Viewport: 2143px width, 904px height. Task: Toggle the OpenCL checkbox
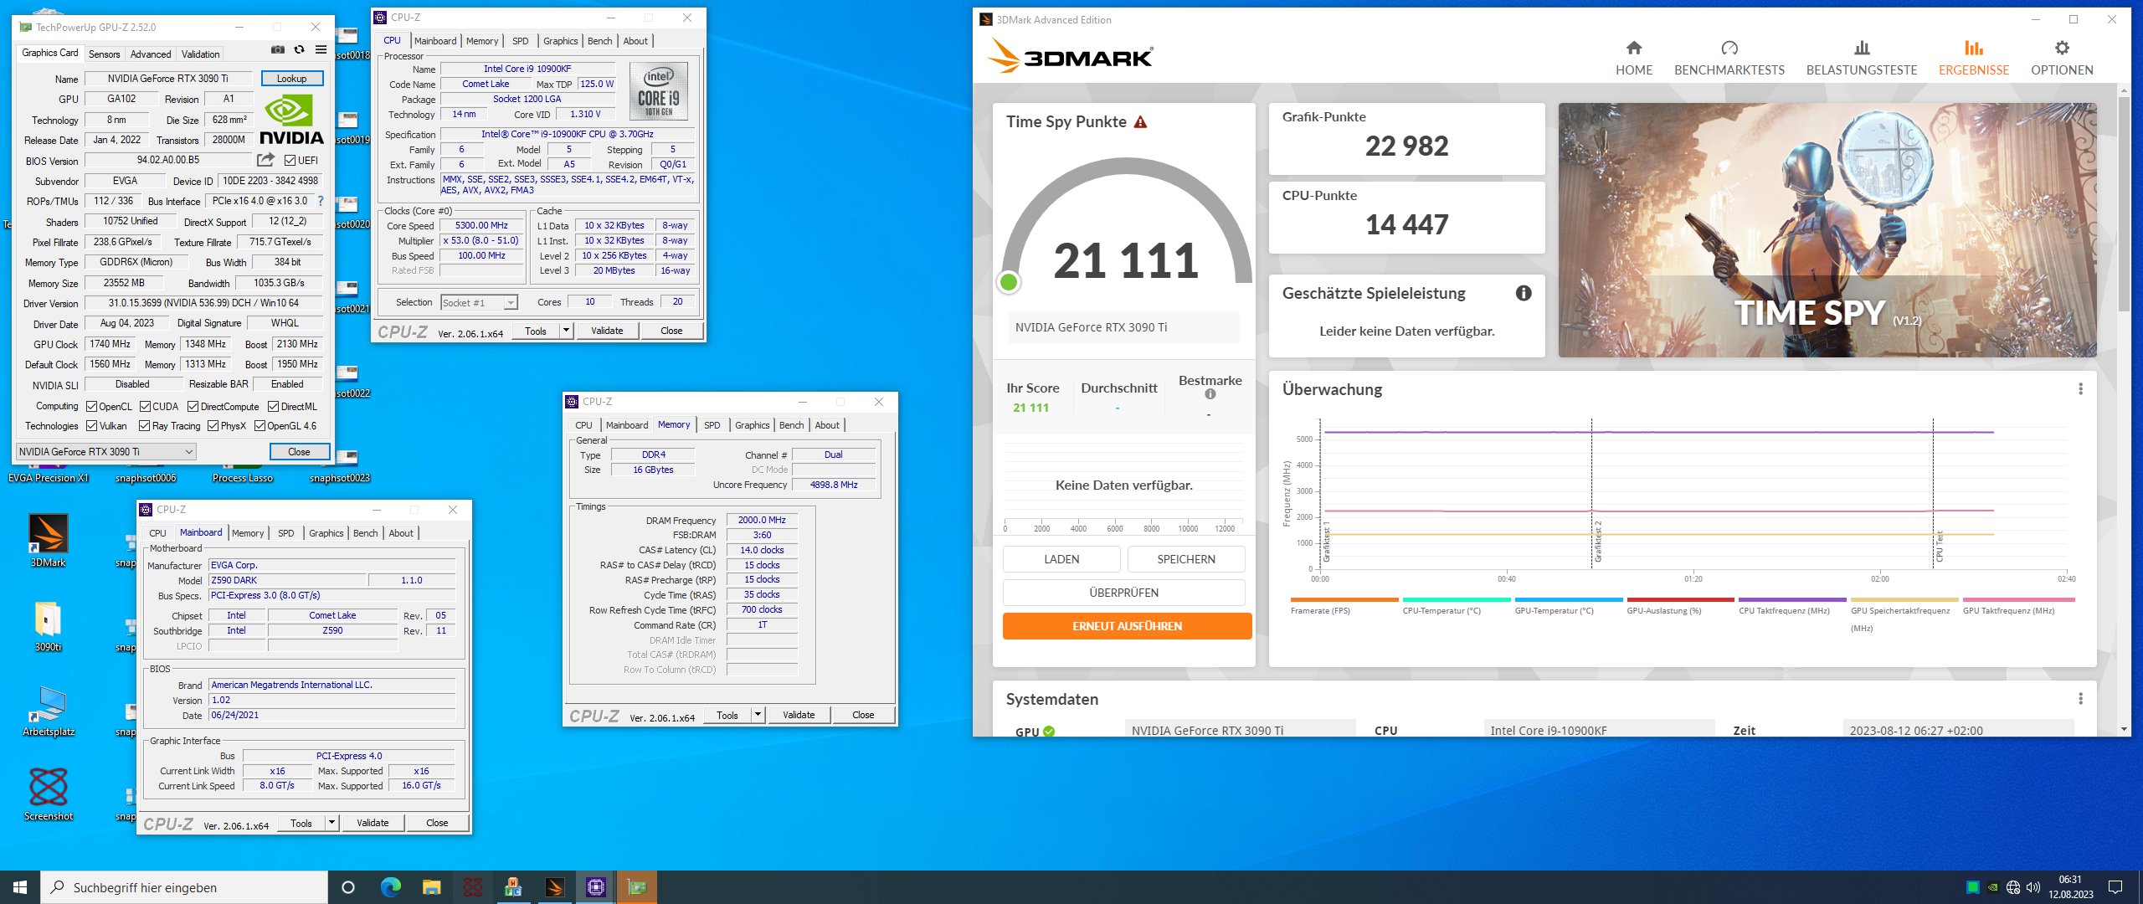pos(92,407)
